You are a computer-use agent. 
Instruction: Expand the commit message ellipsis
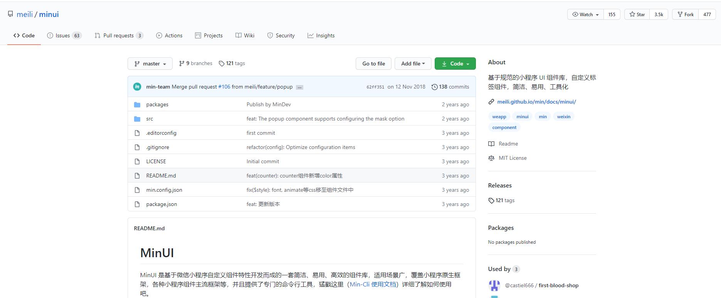pos(299,87)
